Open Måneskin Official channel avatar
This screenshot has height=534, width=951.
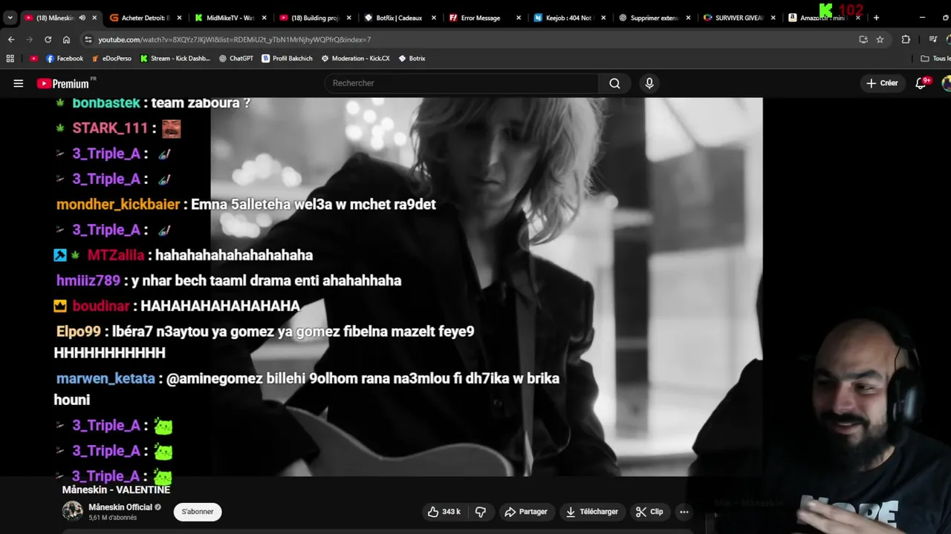point(72,511)
